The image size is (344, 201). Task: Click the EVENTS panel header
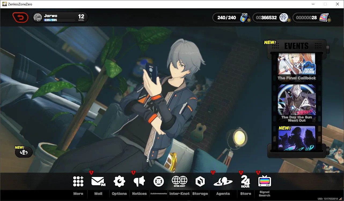point(297,46)
